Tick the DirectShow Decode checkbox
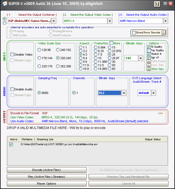This screenshot has height=189, width=175. [134, 33]
